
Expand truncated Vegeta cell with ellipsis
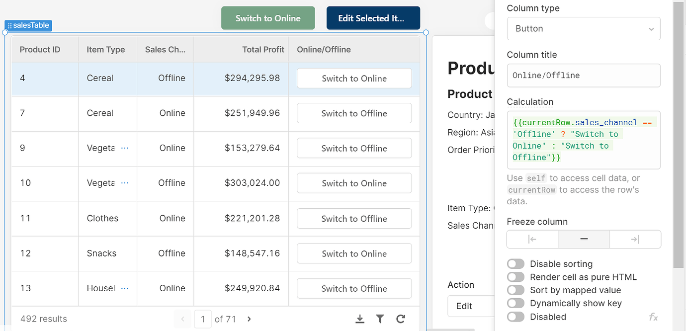click(x=124, y=148)
